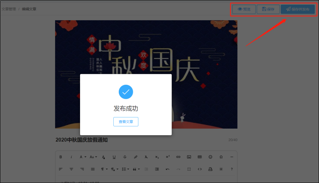Redo the last edit
Screen dimensions: 319x183
click(178, 169)
